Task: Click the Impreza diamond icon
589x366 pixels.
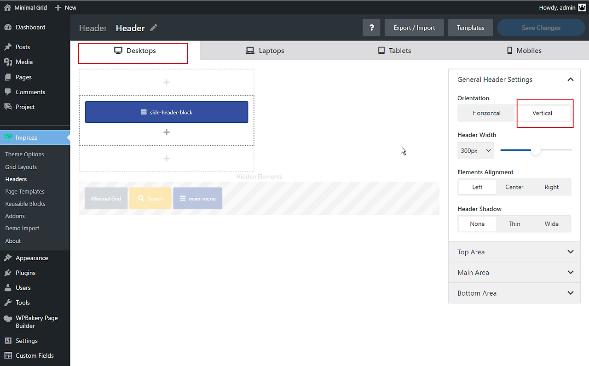Action: point(8,137)
